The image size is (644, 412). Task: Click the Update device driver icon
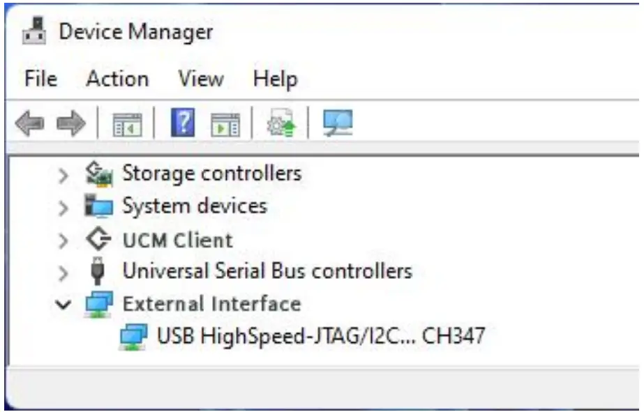pyautogui.click(x=282, y=124)
